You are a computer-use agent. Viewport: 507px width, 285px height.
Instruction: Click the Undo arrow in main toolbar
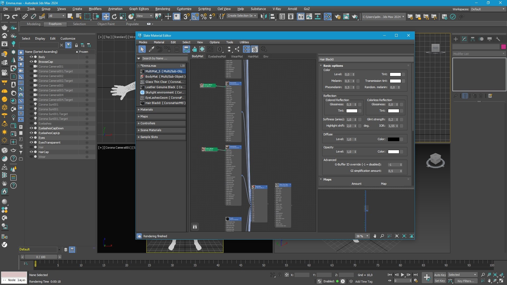click(6, 17)
